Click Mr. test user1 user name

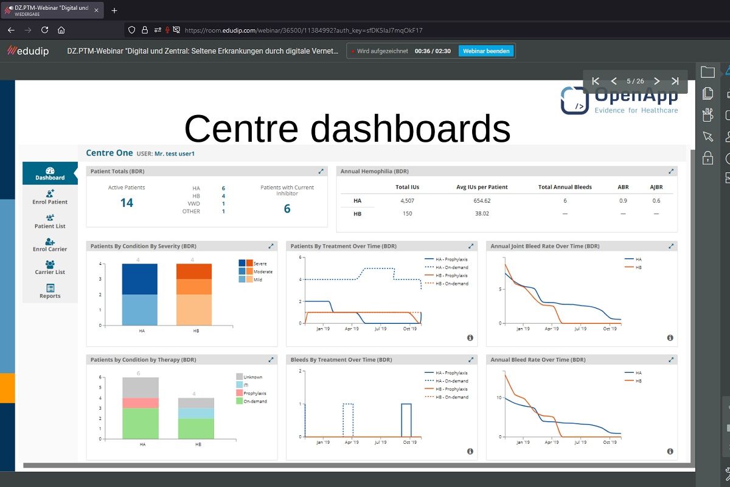175,154
